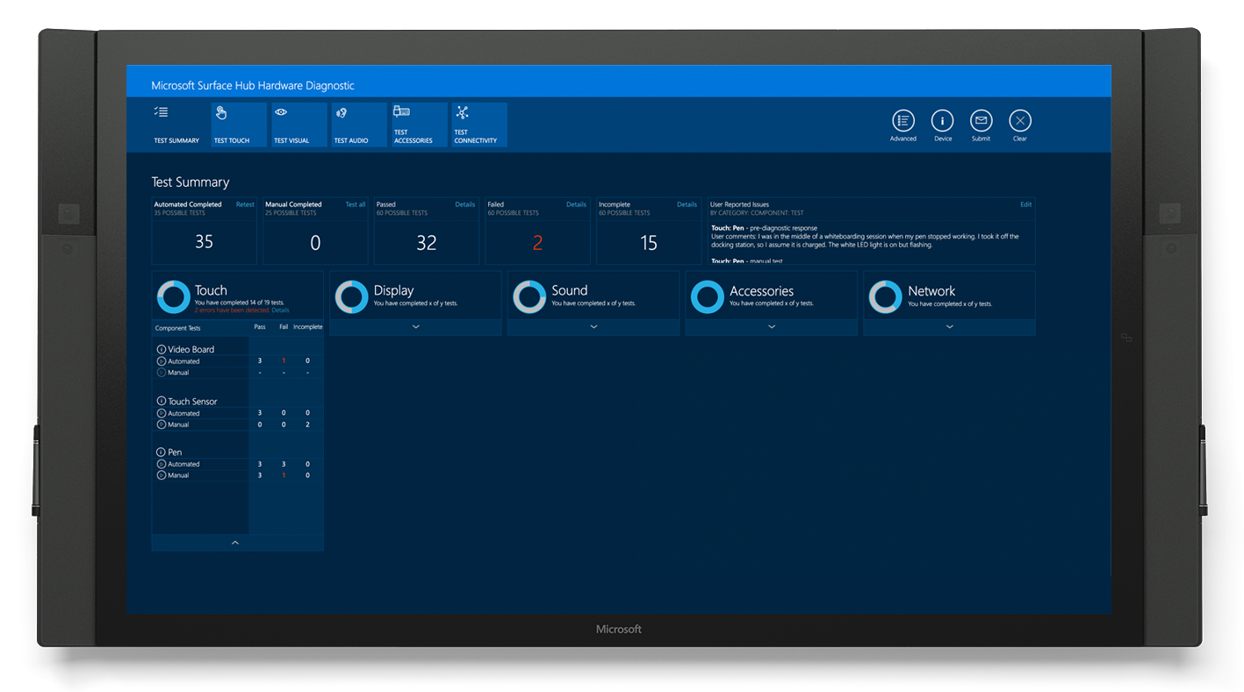Open the Test Touch tab
The image size is (1244, 692).
(239, 125)
